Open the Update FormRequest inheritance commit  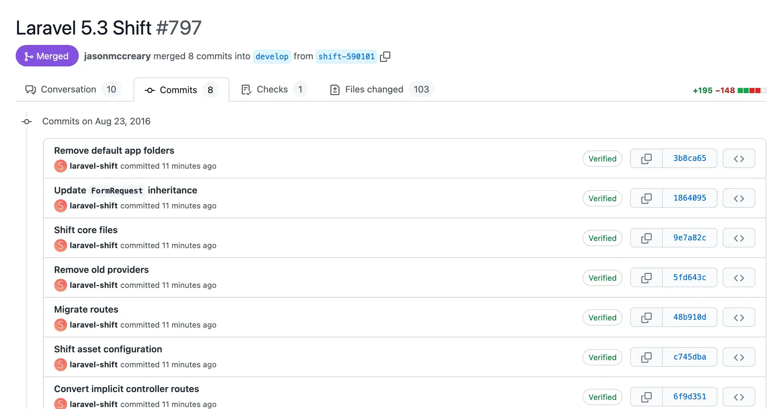pos(125,190)
